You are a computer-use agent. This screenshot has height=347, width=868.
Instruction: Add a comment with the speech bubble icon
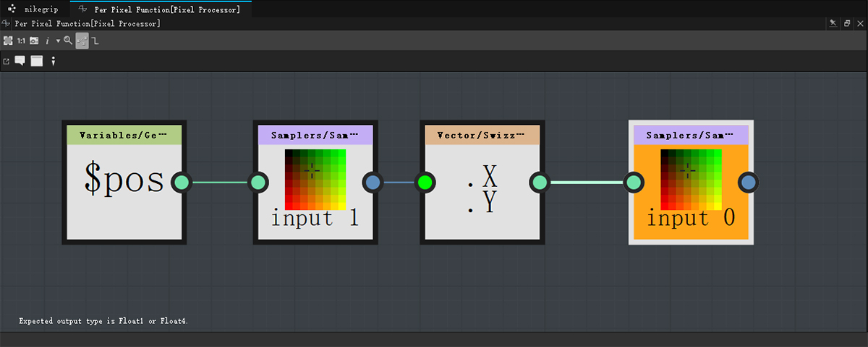point(20,61)
